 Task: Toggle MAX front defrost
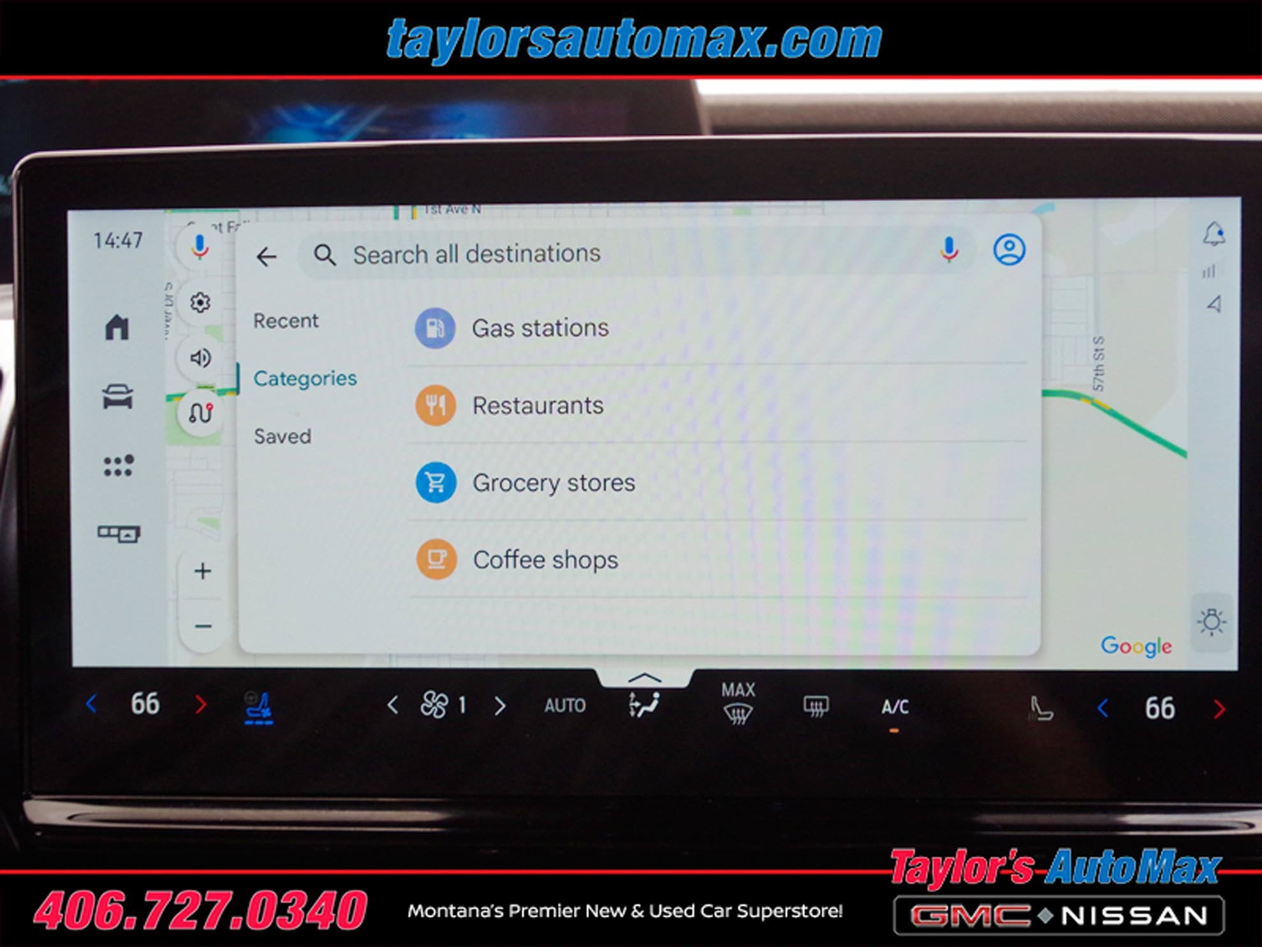pyautogui.click(x=738, y=703)
